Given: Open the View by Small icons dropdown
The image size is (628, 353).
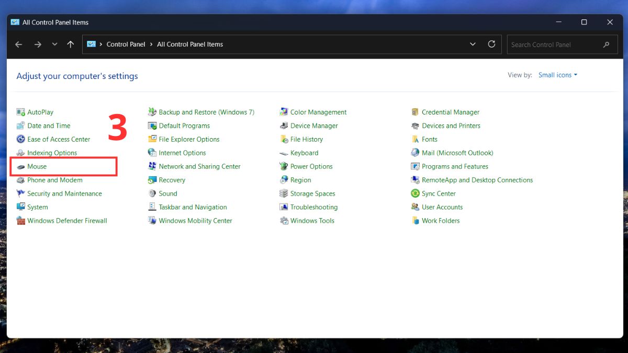Looking at the screenshot, I should [x=558, y=75].
